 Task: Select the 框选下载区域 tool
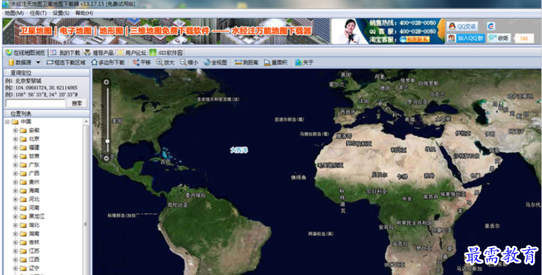pos(66,63)
